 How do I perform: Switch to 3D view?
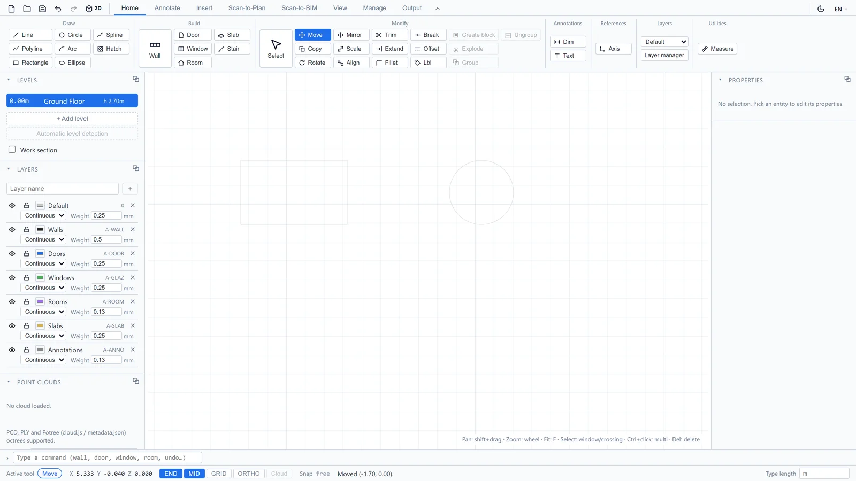coord(94,9)
